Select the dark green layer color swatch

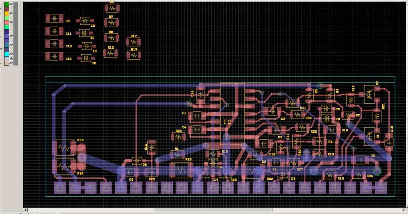click(x=7, y=4)
